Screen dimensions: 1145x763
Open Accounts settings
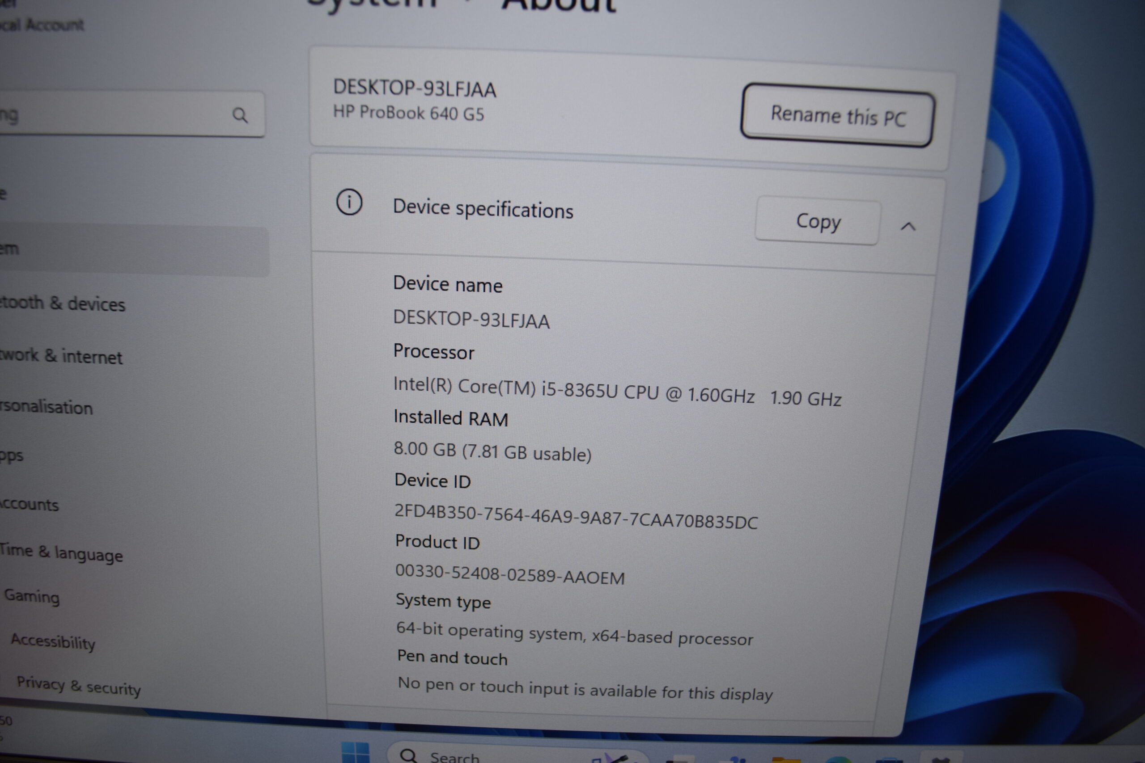tap(29, 504)
